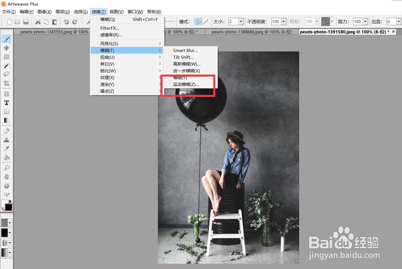Create a new document from toolbar
The width and height of the screenshot is (402, 269).
10,22
